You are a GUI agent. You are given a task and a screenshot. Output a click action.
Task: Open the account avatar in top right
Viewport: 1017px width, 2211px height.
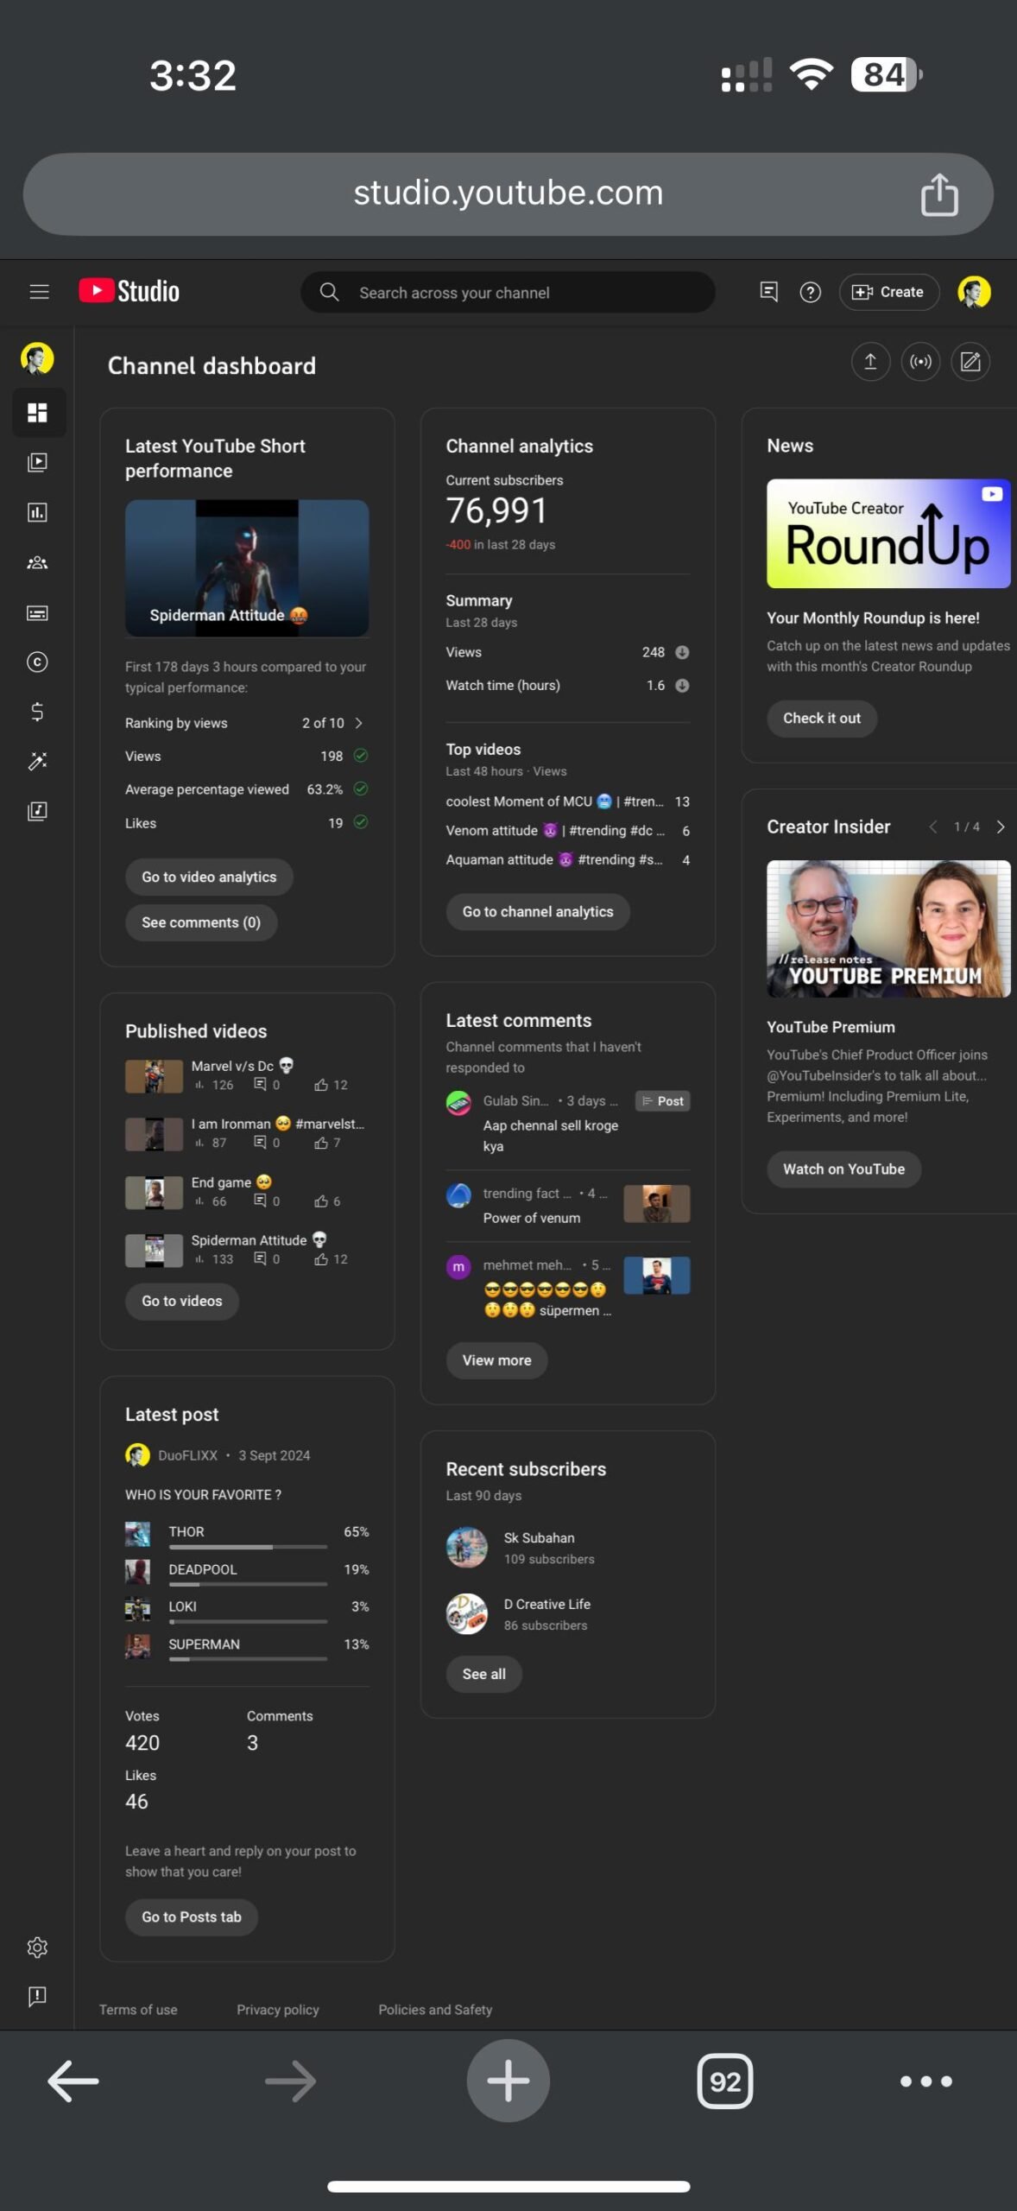pyautogui.click(x=974, y=292)
